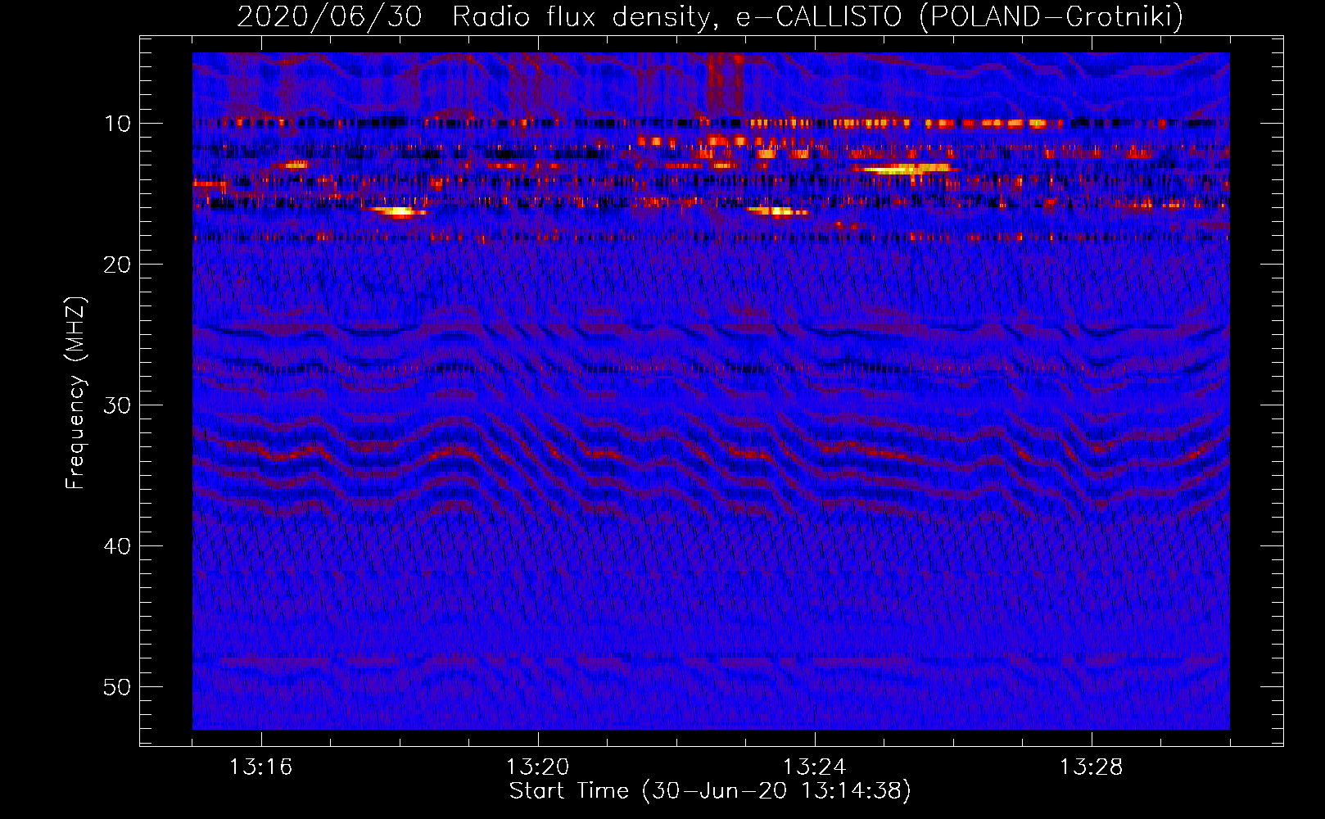The image size is (1325, 819).
Task: Click the date '2020/06/30' in the title
Action: (329, 16)
